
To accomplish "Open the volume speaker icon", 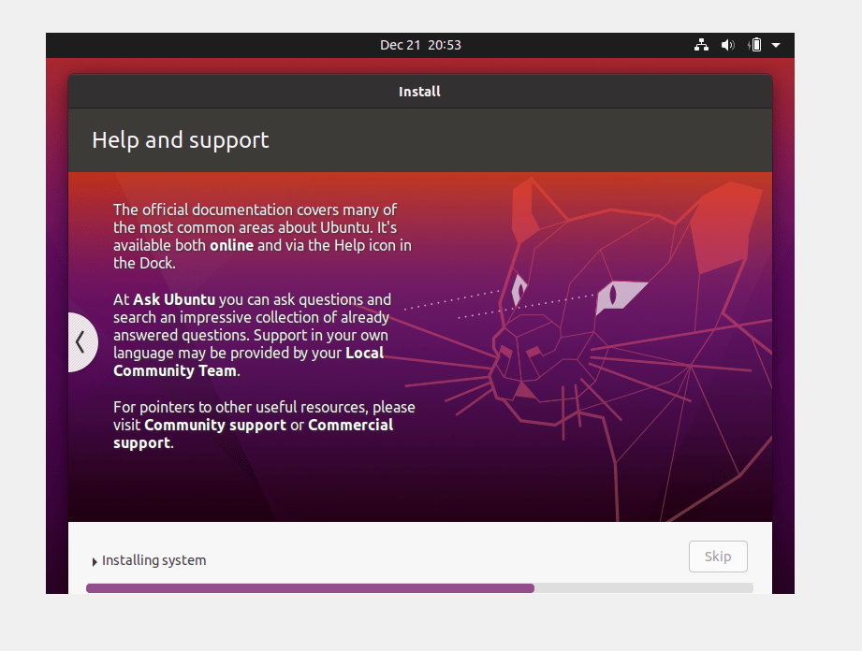I will (728, 45).
